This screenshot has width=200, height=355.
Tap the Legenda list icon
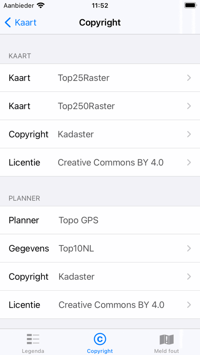pyautogui.click(x=33, y=339)
